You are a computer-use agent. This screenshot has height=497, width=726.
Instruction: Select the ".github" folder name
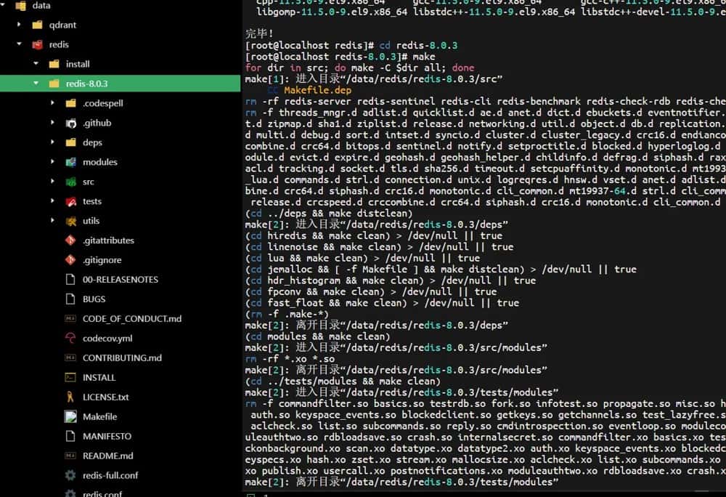coord(97,124)
